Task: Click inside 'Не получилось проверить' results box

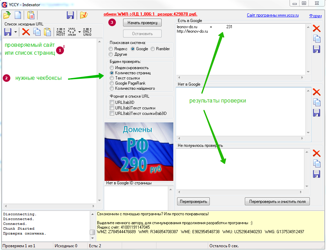Action: (240, 169)
